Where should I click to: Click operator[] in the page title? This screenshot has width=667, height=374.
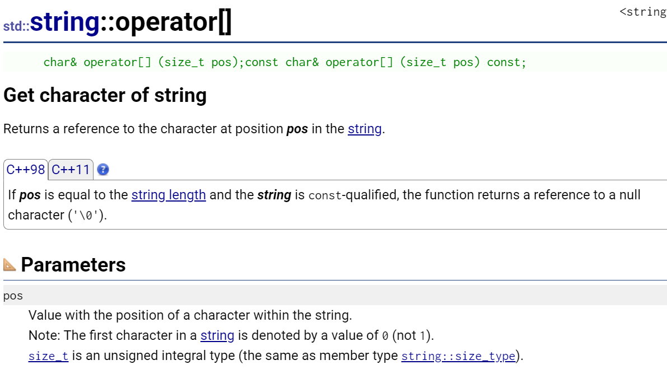point(174,22)
